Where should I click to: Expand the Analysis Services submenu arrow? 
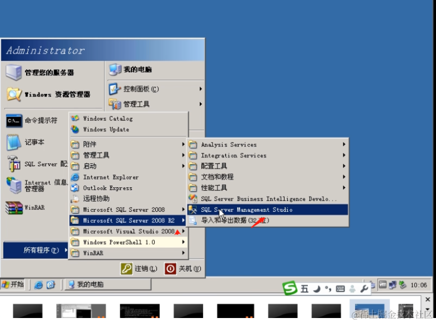pos(344,145)
